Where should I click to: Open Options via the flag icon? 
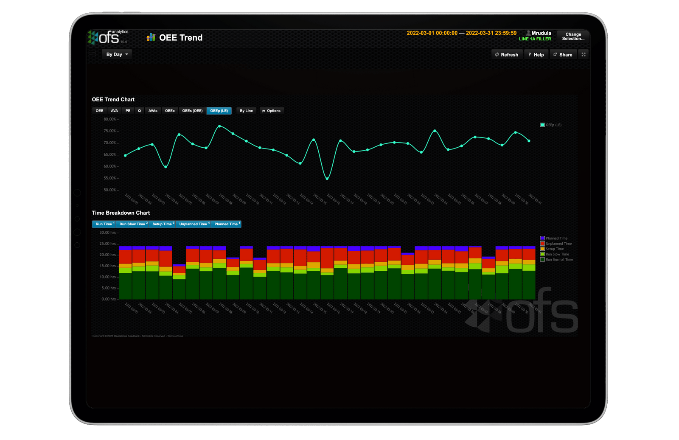tap(264, 111)
